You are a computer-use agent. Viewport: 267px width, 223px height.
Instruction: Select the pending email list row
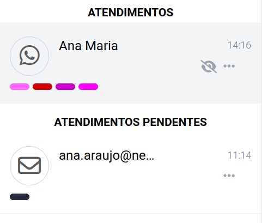point(131,173)
